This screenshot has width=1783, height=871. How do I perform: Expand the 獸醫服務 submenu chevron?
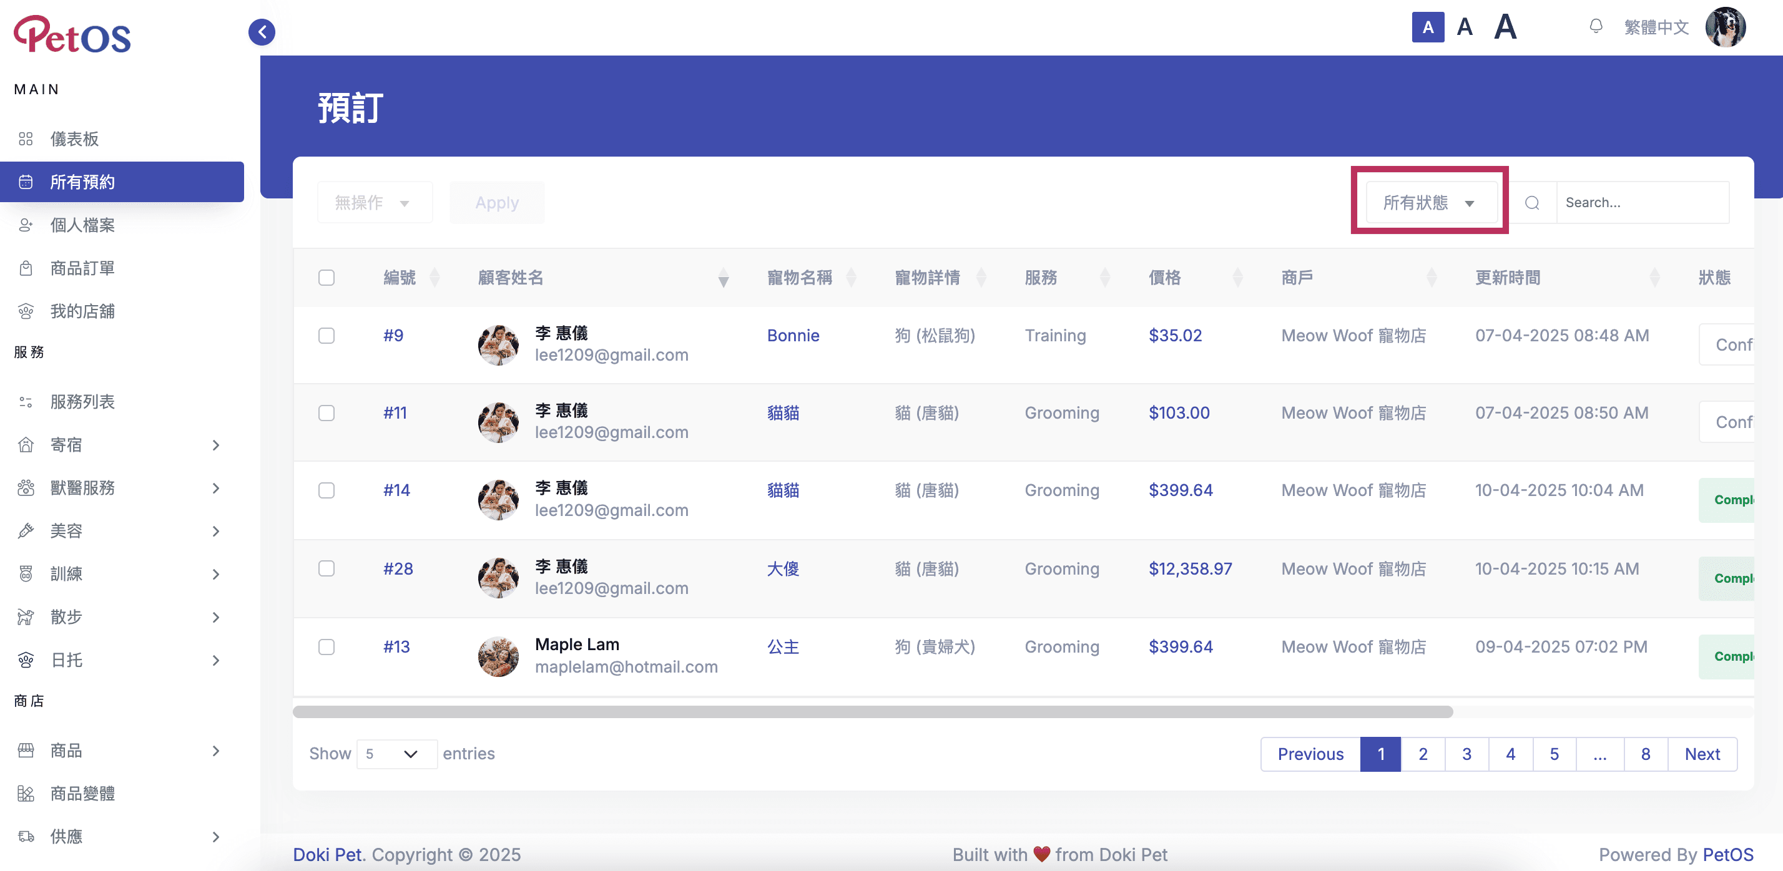[x=216, y=488]
